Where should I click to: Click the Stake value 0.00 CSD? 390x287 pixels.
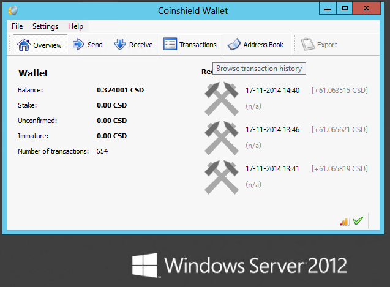pyautogui.click(x=111, y=105)
